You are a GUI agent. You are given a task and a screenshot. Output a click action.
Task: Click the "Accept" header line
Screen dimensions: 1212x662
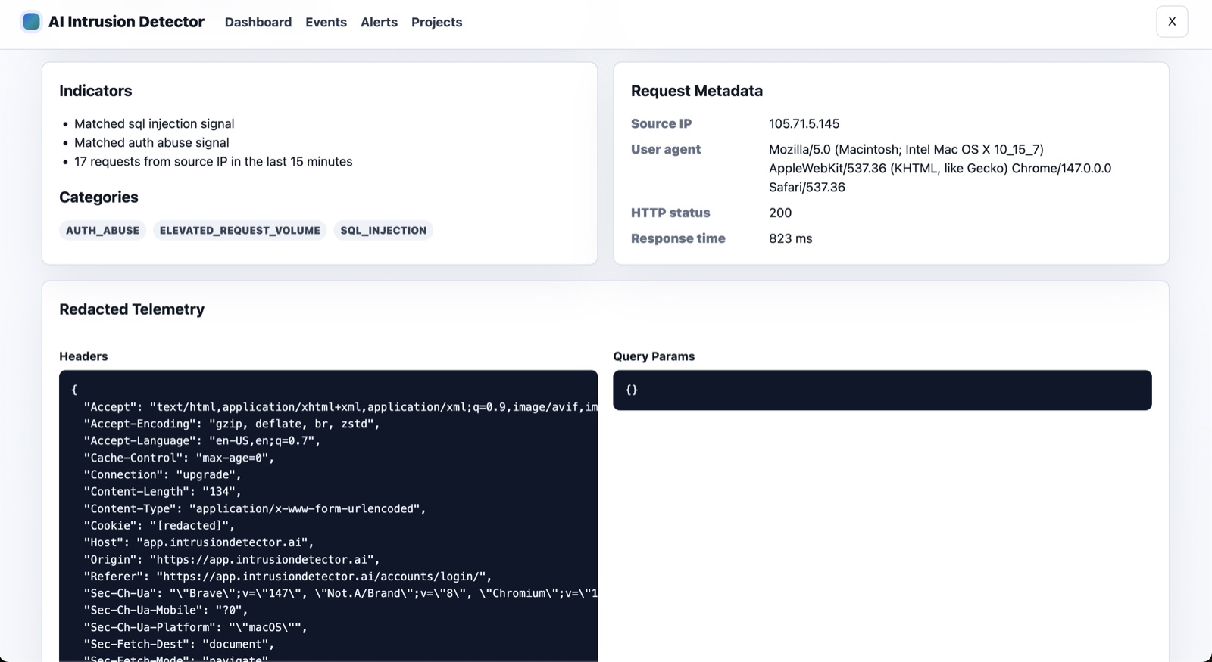340,407
